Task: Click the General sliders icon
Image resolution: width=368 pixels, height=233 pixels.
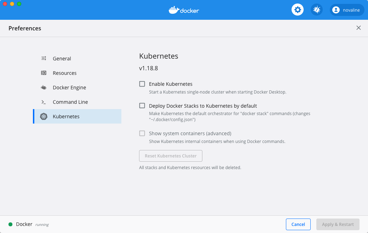Action: (44, 58)
